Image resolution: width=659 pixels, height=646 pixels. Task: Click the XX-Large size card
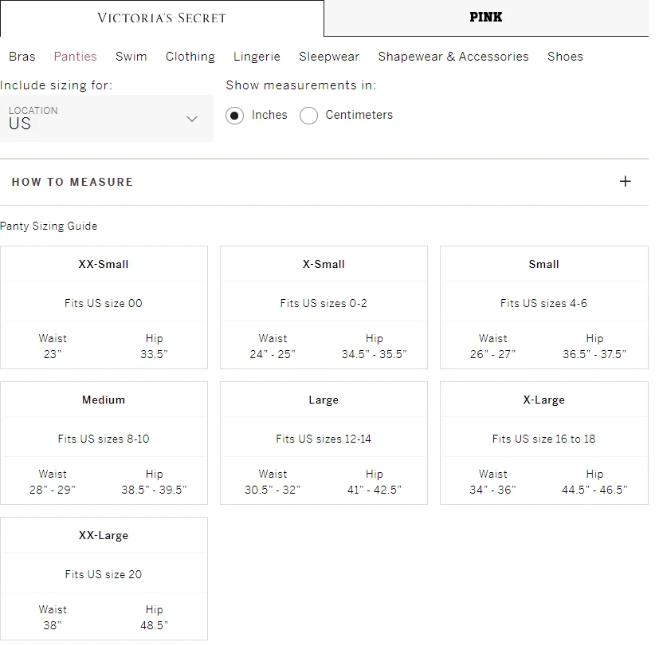104,578
